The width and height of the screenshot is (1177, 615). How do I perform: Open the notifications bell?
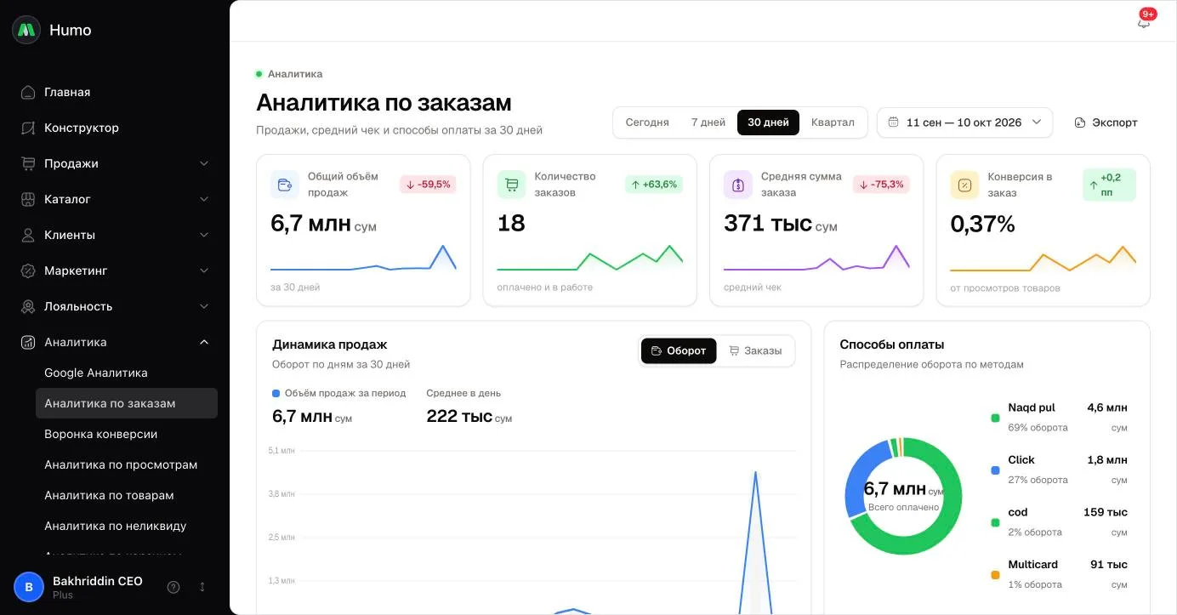point(1144,22)
